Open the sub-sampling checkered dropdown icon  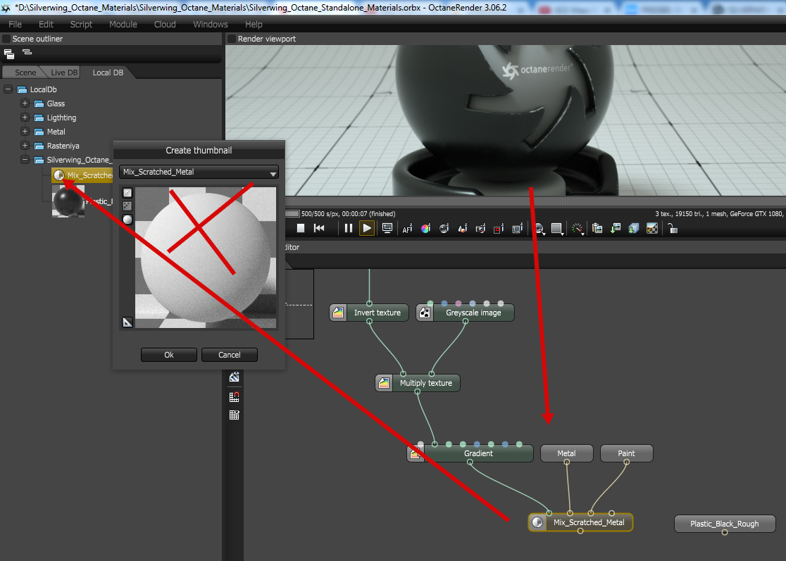click(557, 229)
